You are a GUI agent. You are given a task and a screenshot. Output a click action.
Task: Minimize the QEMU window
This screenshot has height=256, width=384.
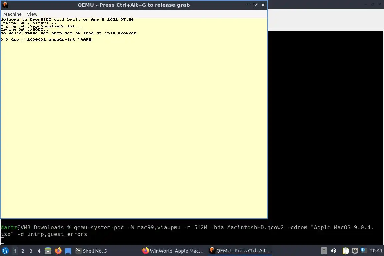249,5
